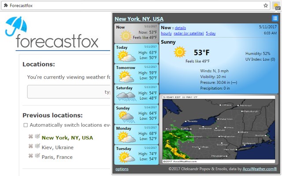This screenshot has width=282, height=176.
Task: Click the radar map thumbnail
Action: click(x=219, y=129)
